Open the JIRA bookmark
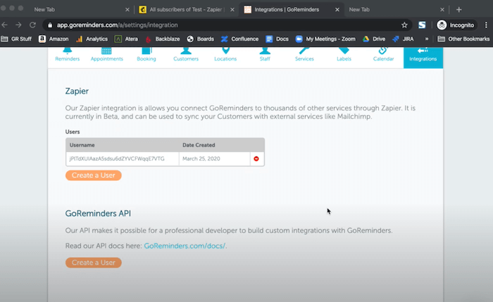 pos(403,39)
